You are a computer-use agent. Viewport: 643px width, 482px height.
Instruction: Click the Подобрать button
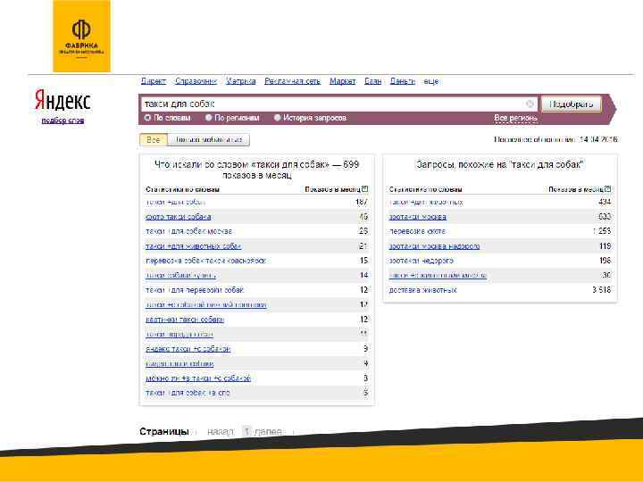click(x=572, y=104)
